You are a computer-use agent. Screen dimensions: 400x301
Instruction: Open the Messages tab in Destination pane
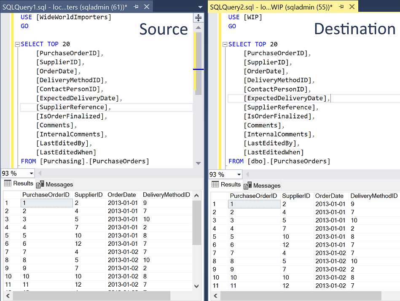coord(262,185)
